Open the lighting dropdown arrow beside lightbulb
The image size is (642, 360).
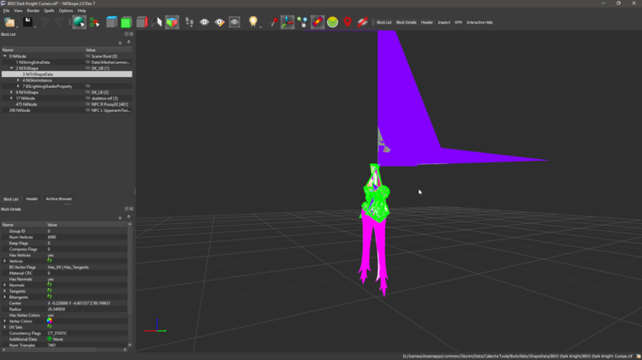pos(261,27)
